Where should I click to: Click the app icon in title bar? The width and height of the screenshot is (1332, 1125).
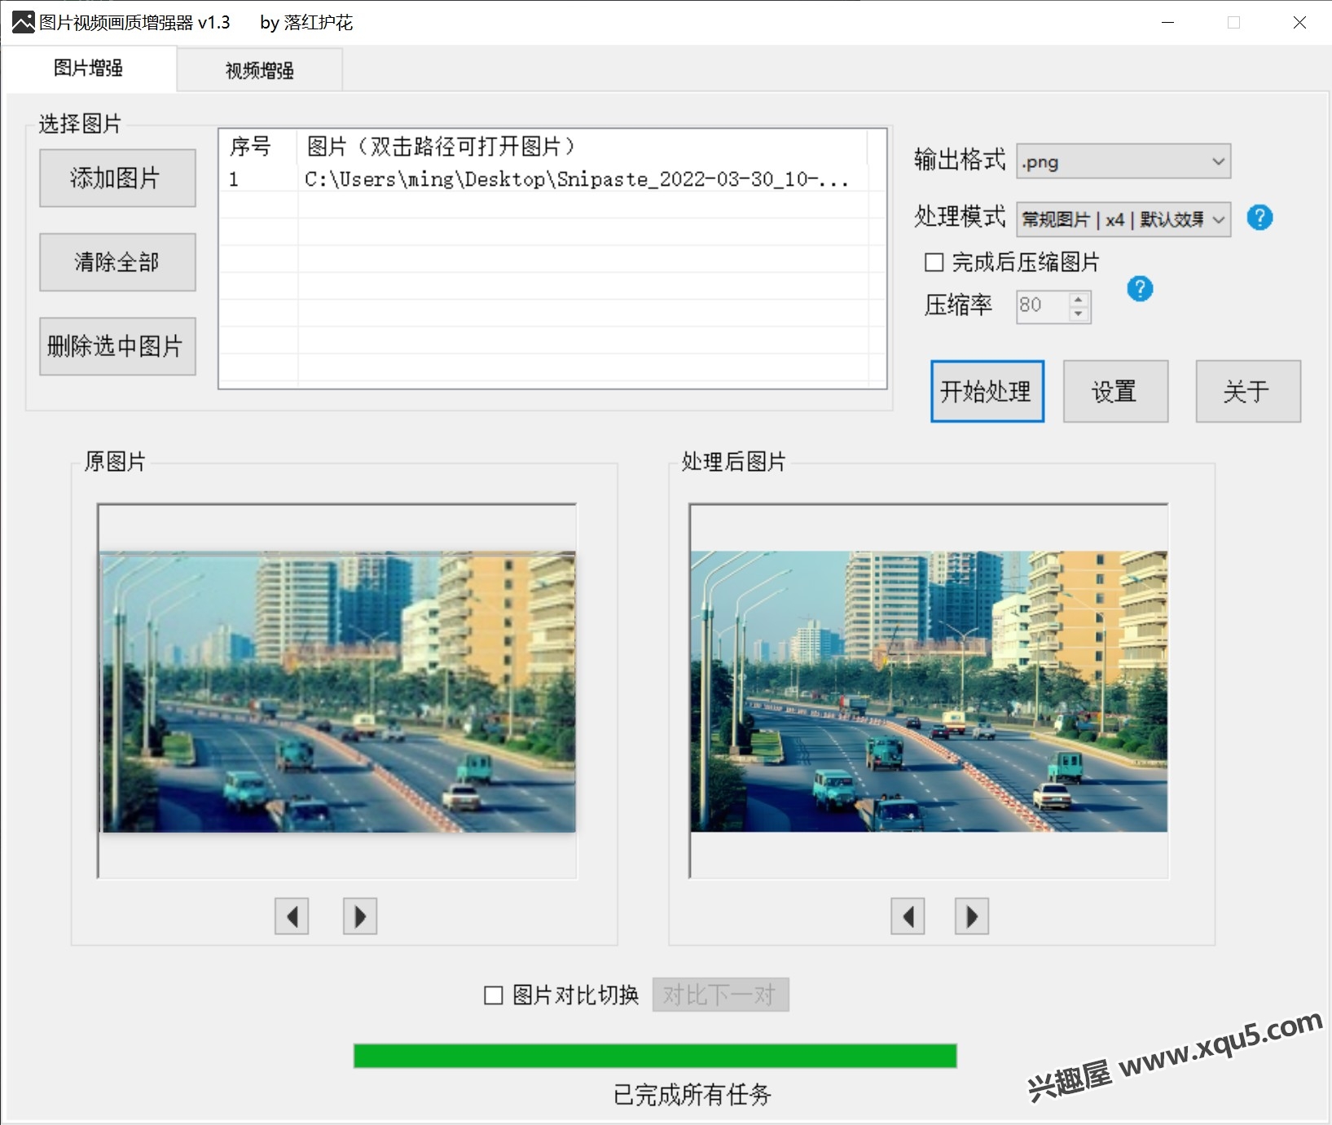click(x=23, y=22)
